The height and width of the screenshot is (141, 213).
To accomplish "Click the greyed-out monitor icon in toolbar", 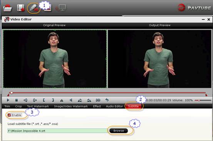I will coord(61,8).
